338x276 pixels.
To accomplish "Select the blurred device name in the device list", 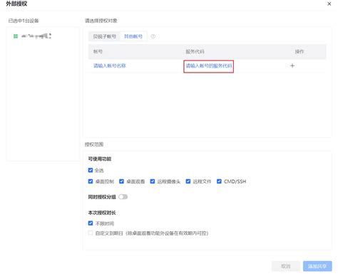I will [x=36, y=36].
